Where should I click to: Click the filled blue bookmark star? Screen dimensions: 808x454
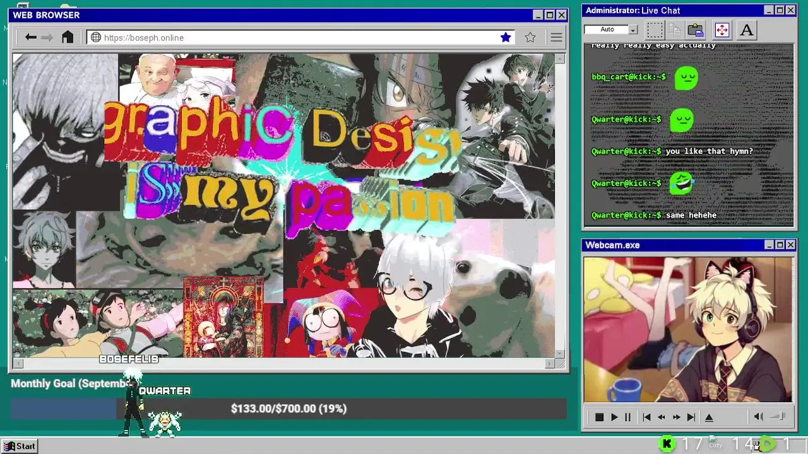(x=506, y=37)
